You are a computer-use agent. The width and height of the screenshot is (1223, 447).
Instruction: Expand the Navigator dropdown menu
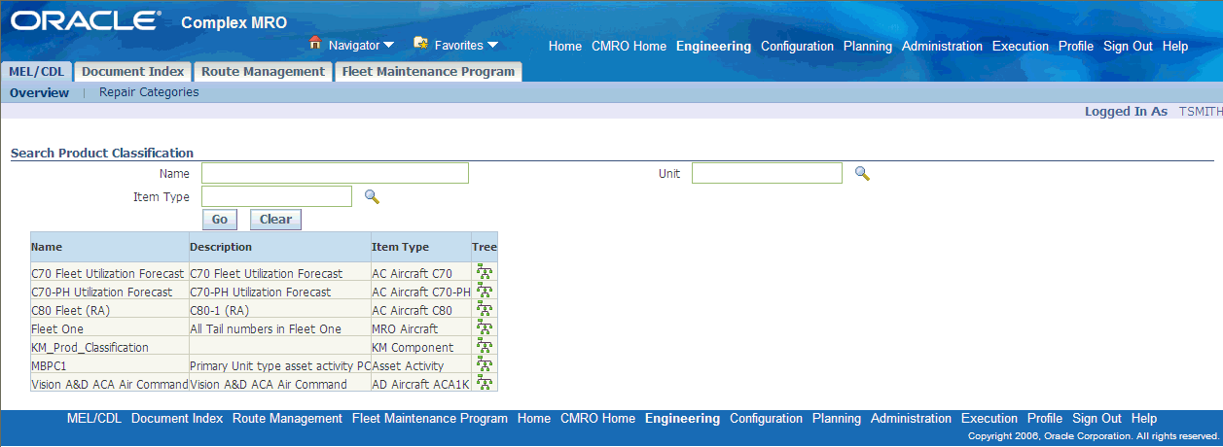point(388,46)
